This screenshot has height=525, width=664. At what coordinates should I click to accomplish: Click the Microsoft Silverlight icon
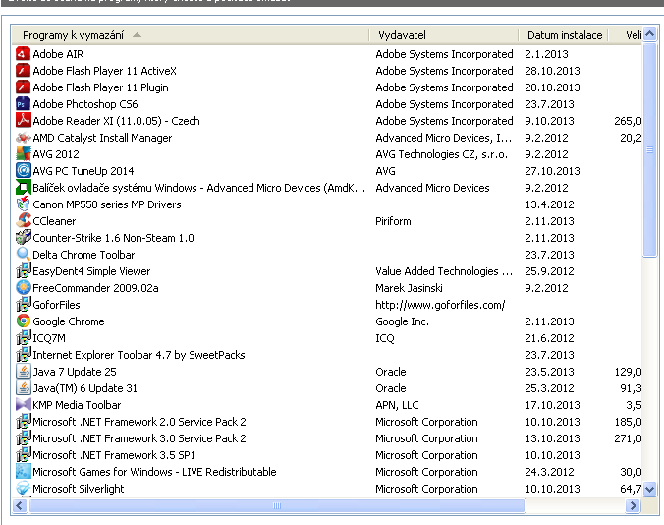(x=23, y=489)
